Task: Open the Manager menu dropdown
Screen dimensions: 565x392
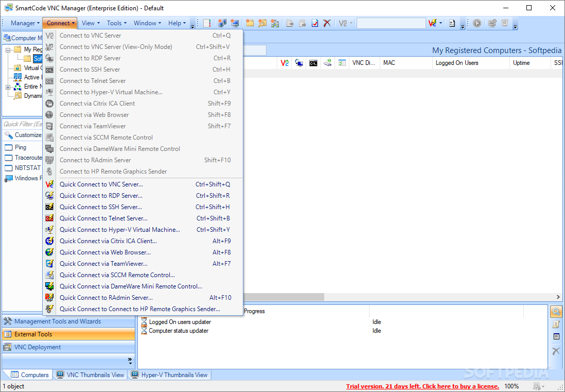Action: [x=25, y=23]
